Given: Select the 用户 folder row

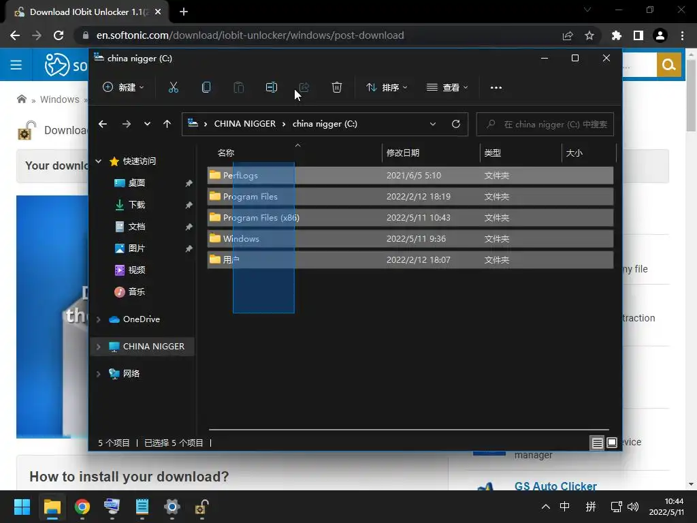Looking at the screenshot, I should 410,259.
